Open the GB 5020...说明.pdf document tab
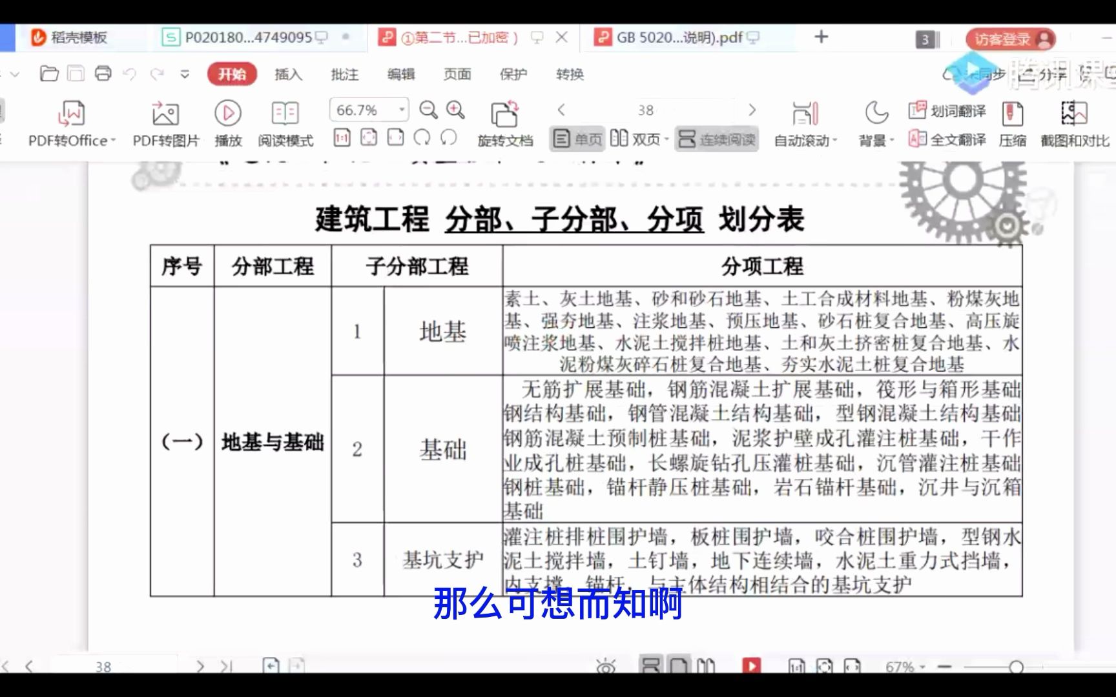 672,37
